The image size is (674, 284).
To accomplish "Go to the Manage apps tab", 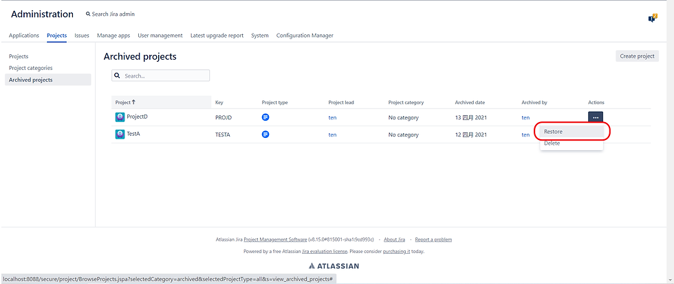I will click(x=113, y=36).
